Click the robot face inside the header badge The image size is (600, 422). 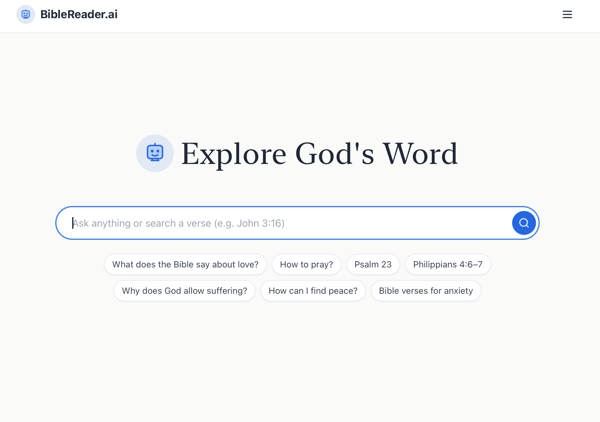(x=26, y=14)
